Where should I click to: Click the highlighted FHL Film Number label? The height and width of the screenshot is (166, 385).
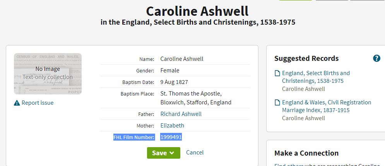tap(134, 137)
